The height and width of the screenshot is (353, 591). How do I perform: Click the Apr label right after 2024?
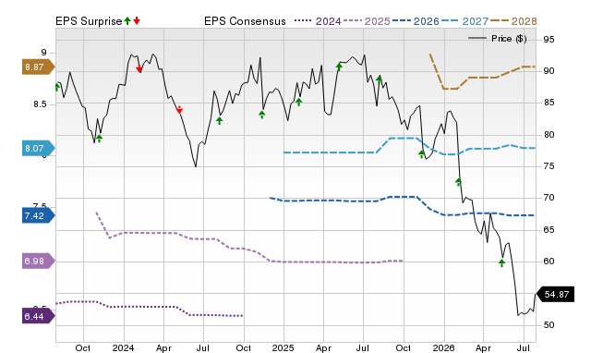163,347
